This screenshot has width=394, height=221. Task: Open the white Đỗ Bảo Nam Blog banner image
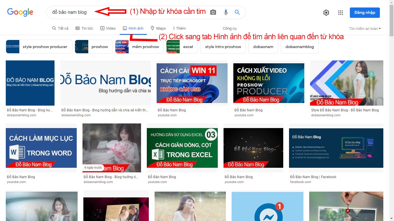tap(106, 83)
